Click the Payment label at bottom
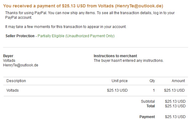Screen dimensions: 190x119 tap(147, 117)
